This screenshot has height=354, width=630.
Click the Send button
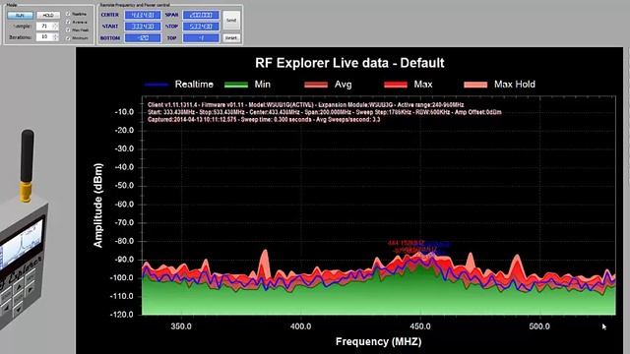(231, 20)
